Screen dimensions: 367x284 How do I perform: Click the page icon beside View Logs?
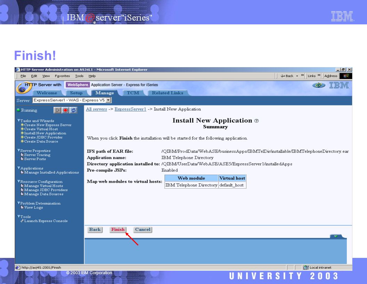tap(22, 207)
